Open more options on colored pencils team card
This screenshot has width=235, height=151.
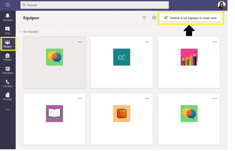point(214,42)
